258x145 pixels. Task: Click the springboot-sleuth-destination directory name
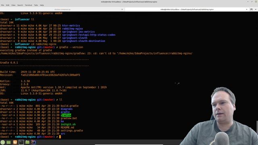point(83,41)
